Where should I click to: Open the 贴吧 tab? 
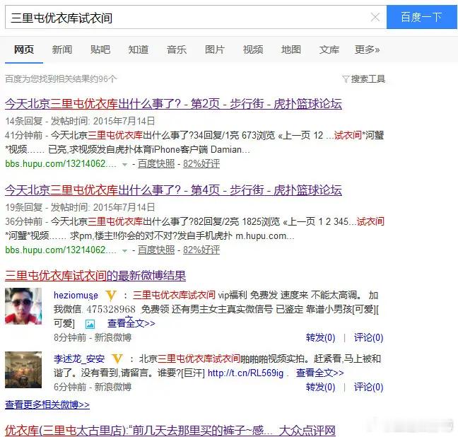click(100, 49)
